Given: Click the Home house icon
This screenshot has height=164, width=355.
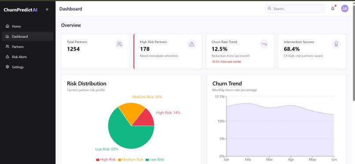Looking at the screenshot, I should [x=7, y=26].
